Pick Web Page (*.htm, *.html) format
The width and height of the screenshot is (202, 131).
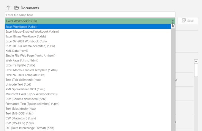pos(88,60)
